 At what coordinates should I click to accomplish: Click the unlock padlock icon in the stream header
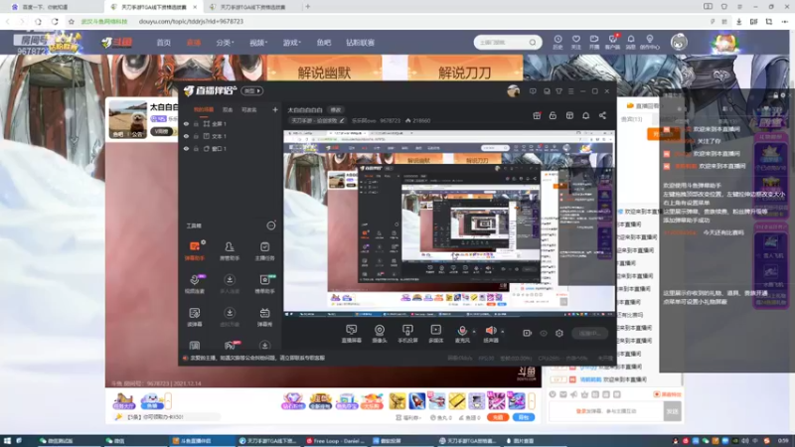point(553,115)
